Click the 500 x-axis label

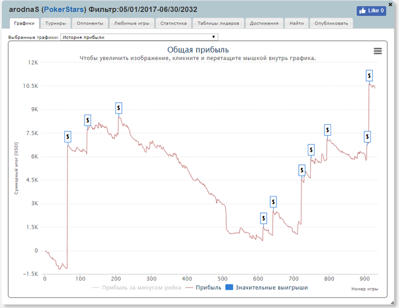click(x=222, y=279)
